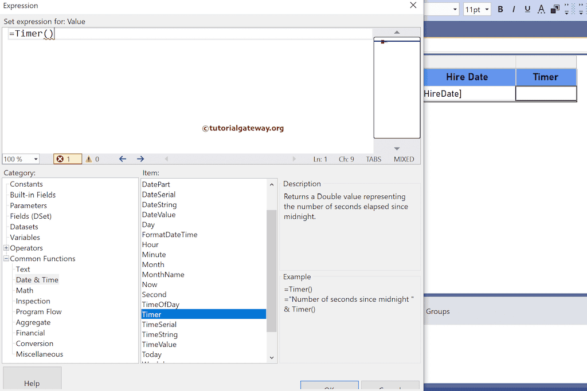This screenshot has width=587, height=391.
Task: Select the Now function in the Item list
Action: click(149, 284)
